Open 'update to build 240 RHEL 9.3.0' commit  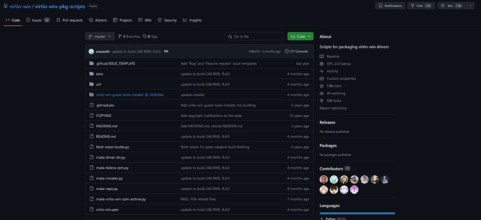(205, 188)
